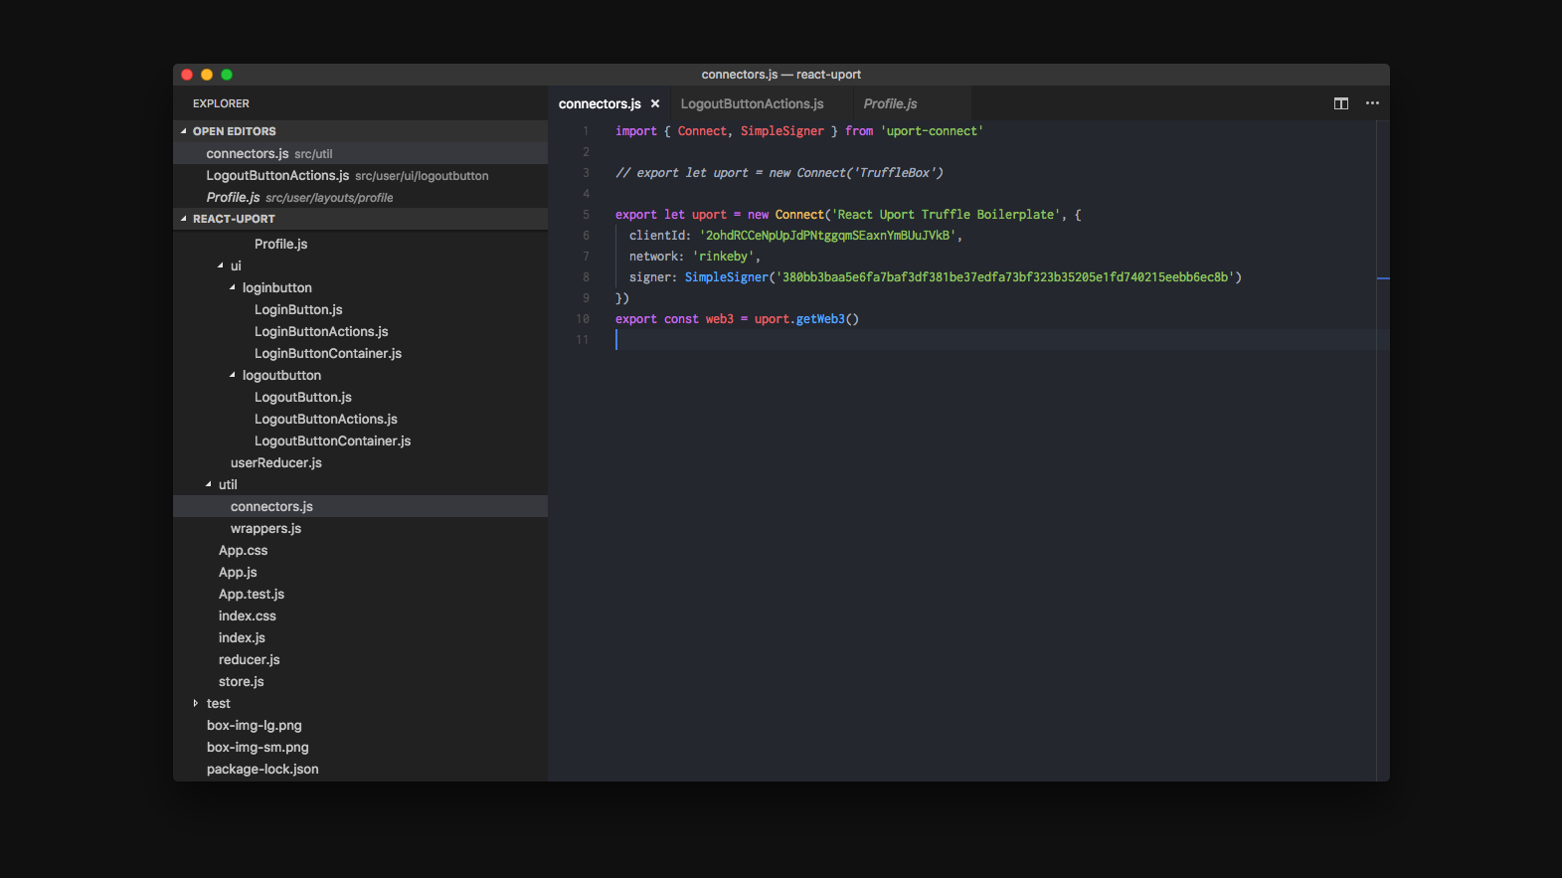The width and height of the screenshot is (1562, 878).
Task: Click the blue overview ruler marker
Action: click(x=1382, y=278)
